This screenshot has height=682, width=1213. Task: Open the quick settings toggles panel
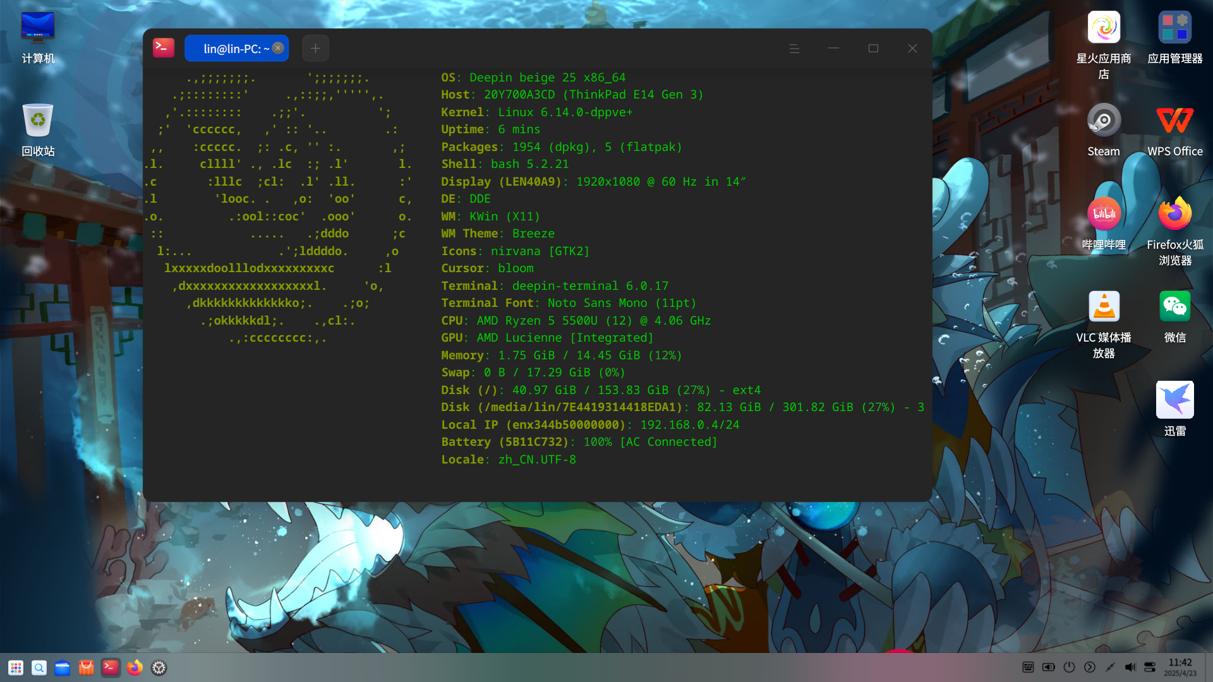(1150, 667)
